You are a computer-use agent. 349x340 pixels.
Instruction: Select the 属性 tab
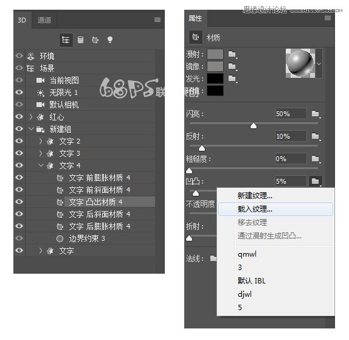point(195,18)
